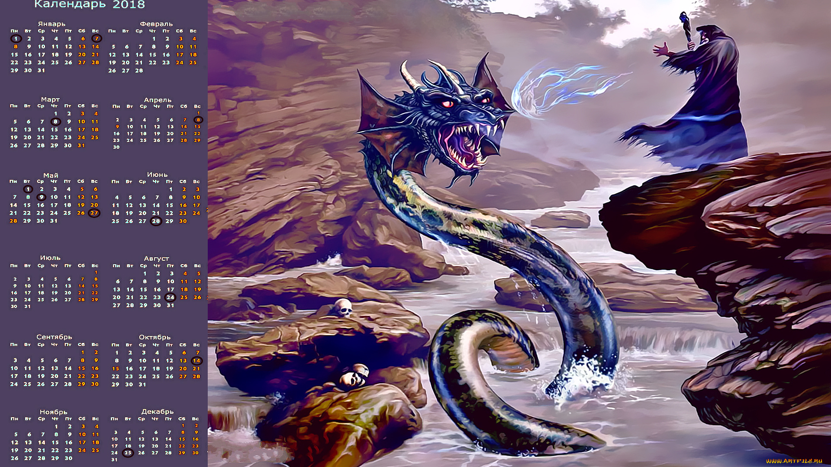Image resolution: width=831 pixels, height=467 pixels.
Task: Click the Календарь 2018 title
Action: pos(90,5)
